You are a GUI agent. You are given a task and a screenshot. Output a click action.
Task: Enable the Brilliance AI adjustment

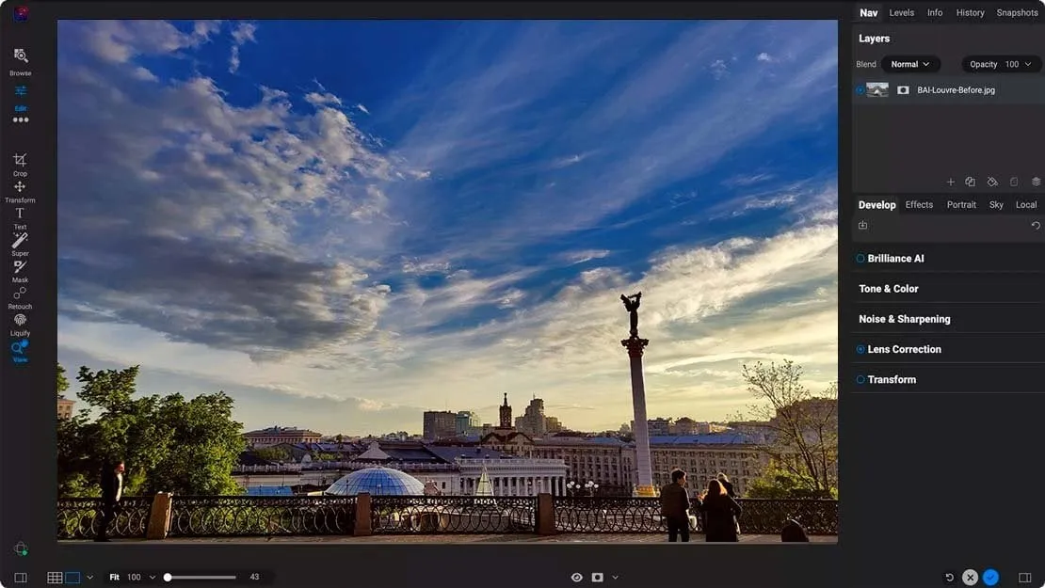pos(860,259)
